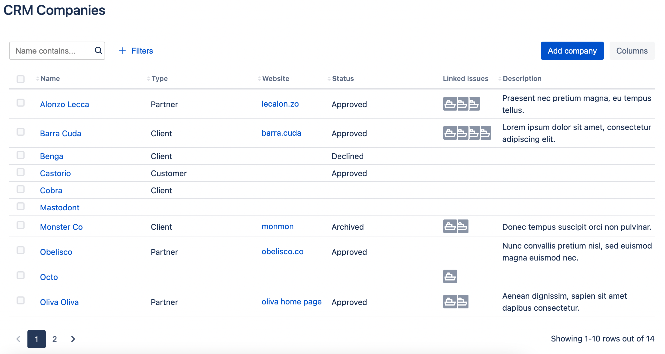665x354 pixels.
Task: Click the Add company button
Action: 572,51
